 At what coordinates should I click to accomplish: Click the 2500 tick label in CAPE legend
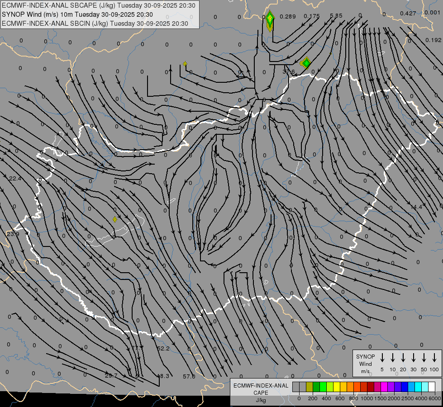pyautogui.click(x=407, y=398)
